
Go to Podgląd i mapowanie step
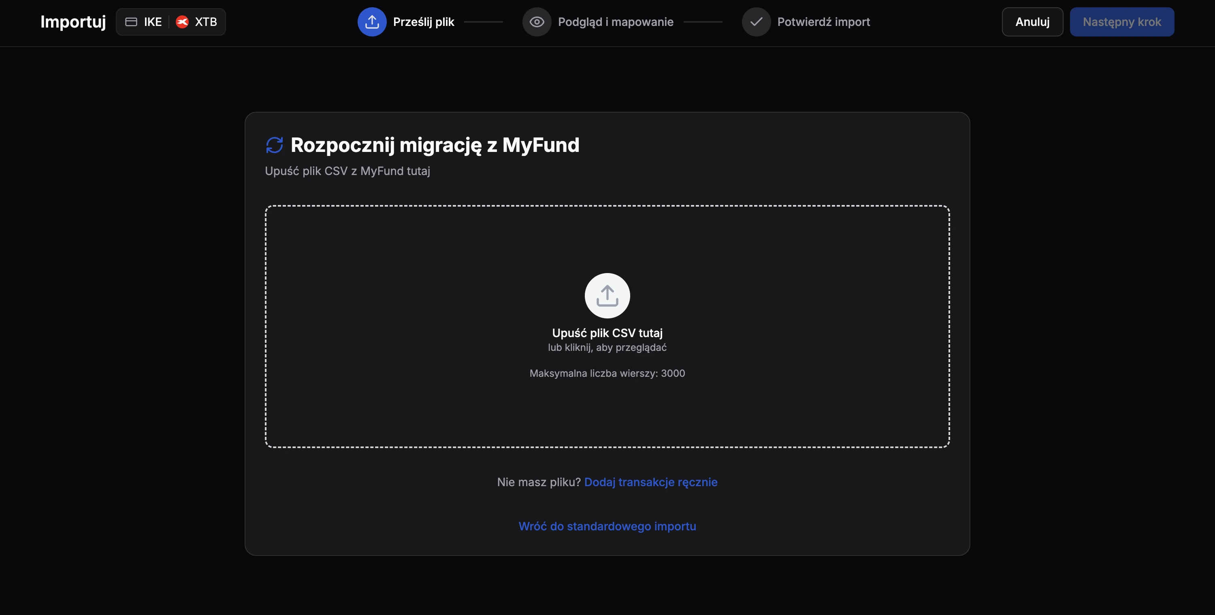click(x=616, y=22)
